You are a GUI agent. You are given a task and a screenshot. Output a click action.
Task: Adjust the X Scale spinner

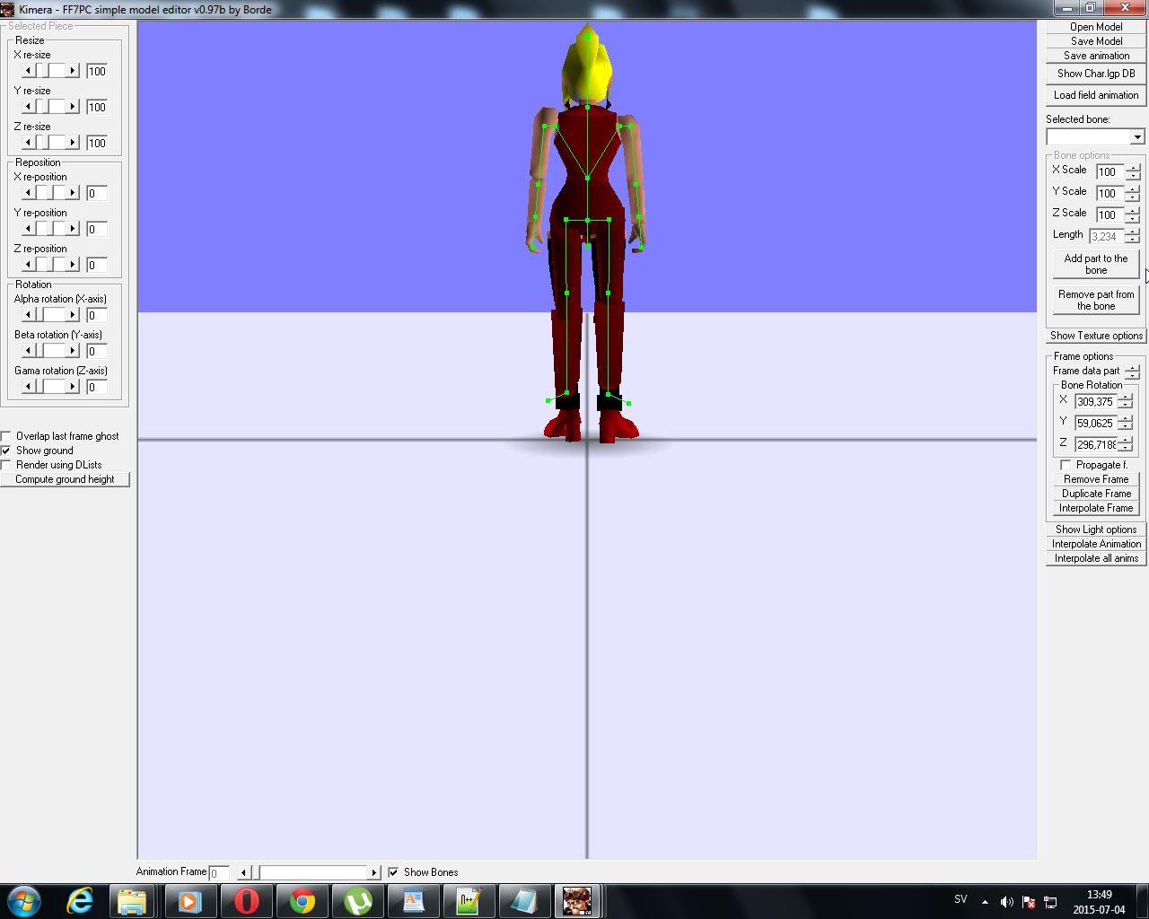1133,171
